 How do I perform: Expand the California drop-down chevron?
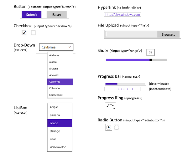[70, 47]
